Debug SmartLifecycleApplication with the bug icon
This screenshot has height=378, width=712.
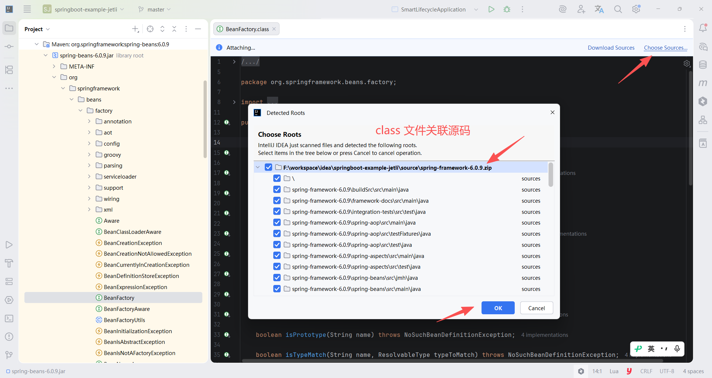click(507, 9)
